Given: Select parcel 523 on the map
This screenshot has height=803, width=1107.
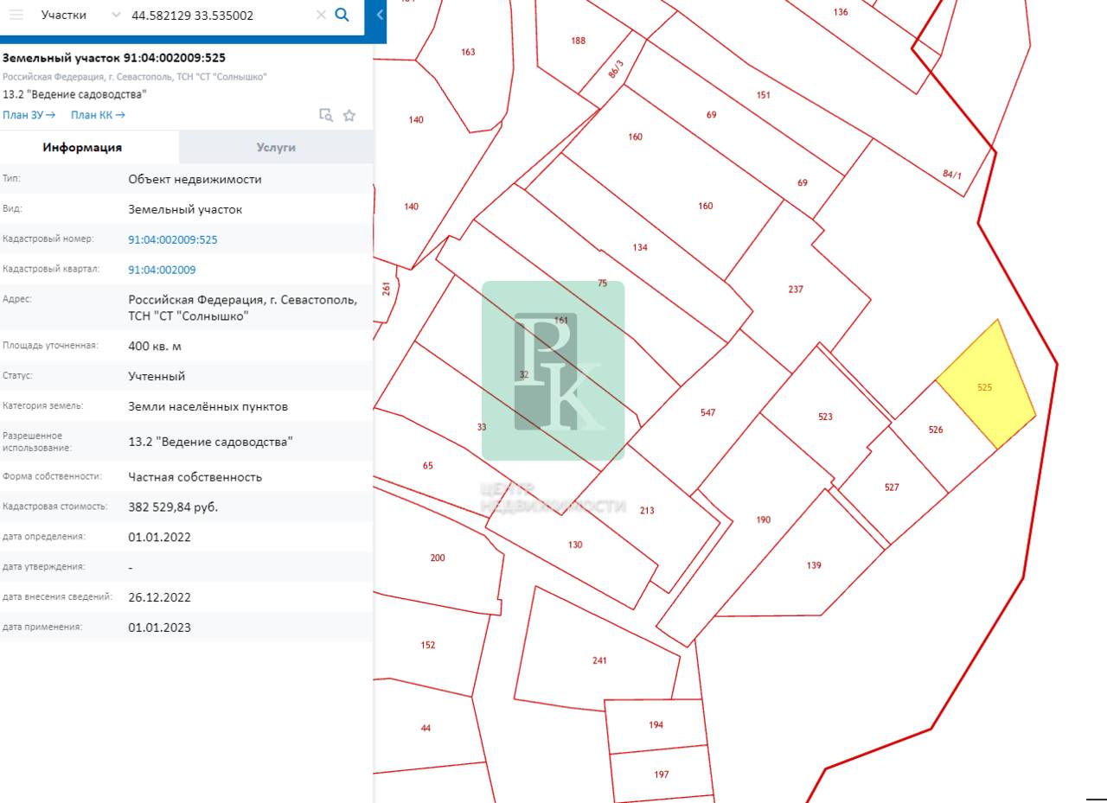Looking at the screenshot, I should coord(826,417).
